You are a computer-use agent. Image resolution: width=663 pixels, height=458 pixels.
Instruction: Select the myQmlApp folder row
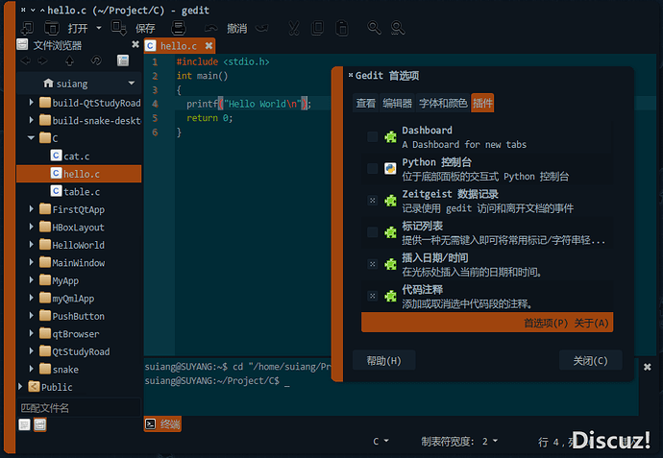click(79, 298)
